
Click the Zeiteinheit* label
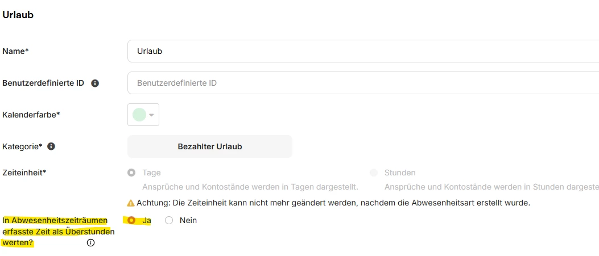pyautogui.click(x=24, y=173)
